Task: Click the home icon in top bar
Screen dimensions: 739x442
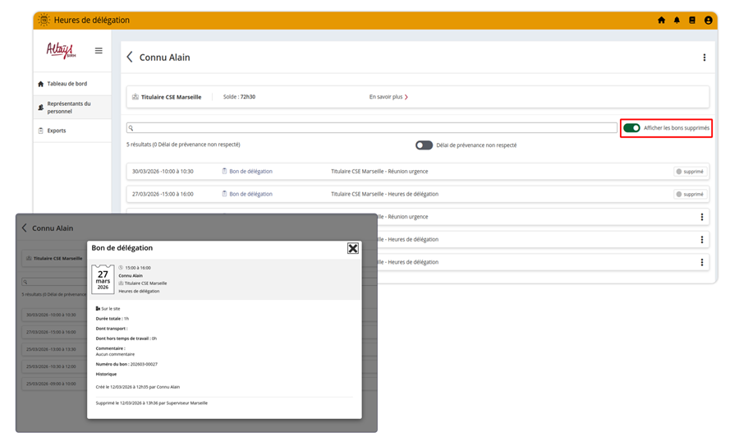Action: point(661,21)
